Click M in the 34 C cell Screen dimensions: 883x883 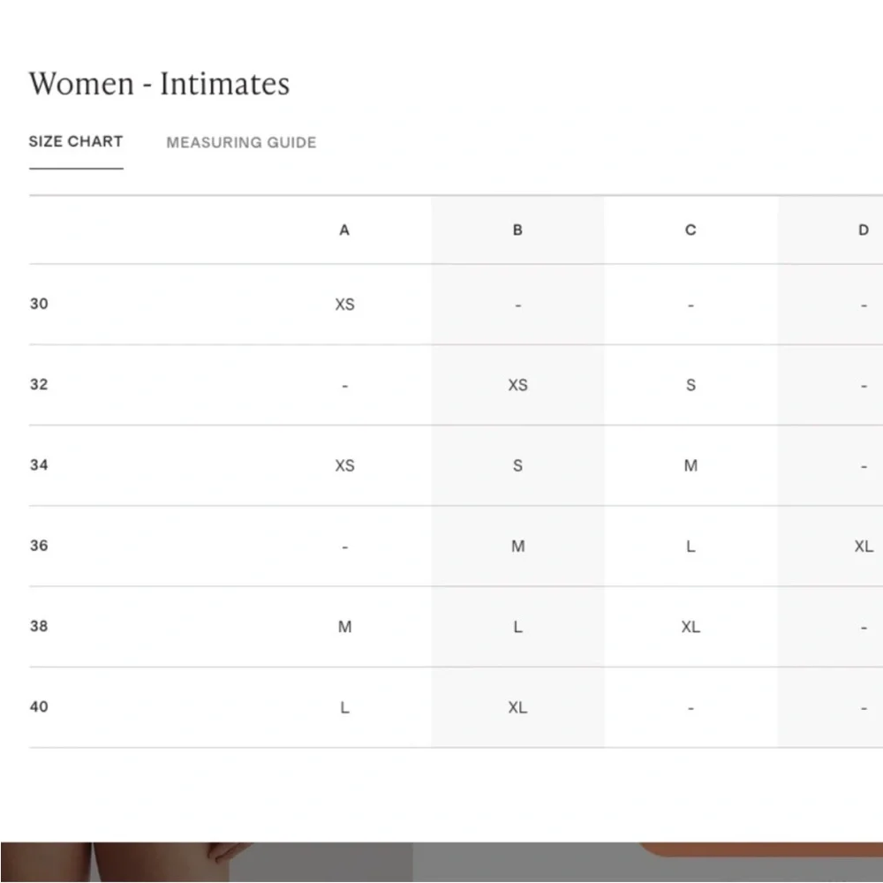coord(691,465)
